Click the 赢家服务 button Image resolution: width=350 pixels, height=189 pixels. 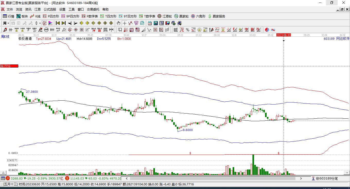click(x=216, y=16)
